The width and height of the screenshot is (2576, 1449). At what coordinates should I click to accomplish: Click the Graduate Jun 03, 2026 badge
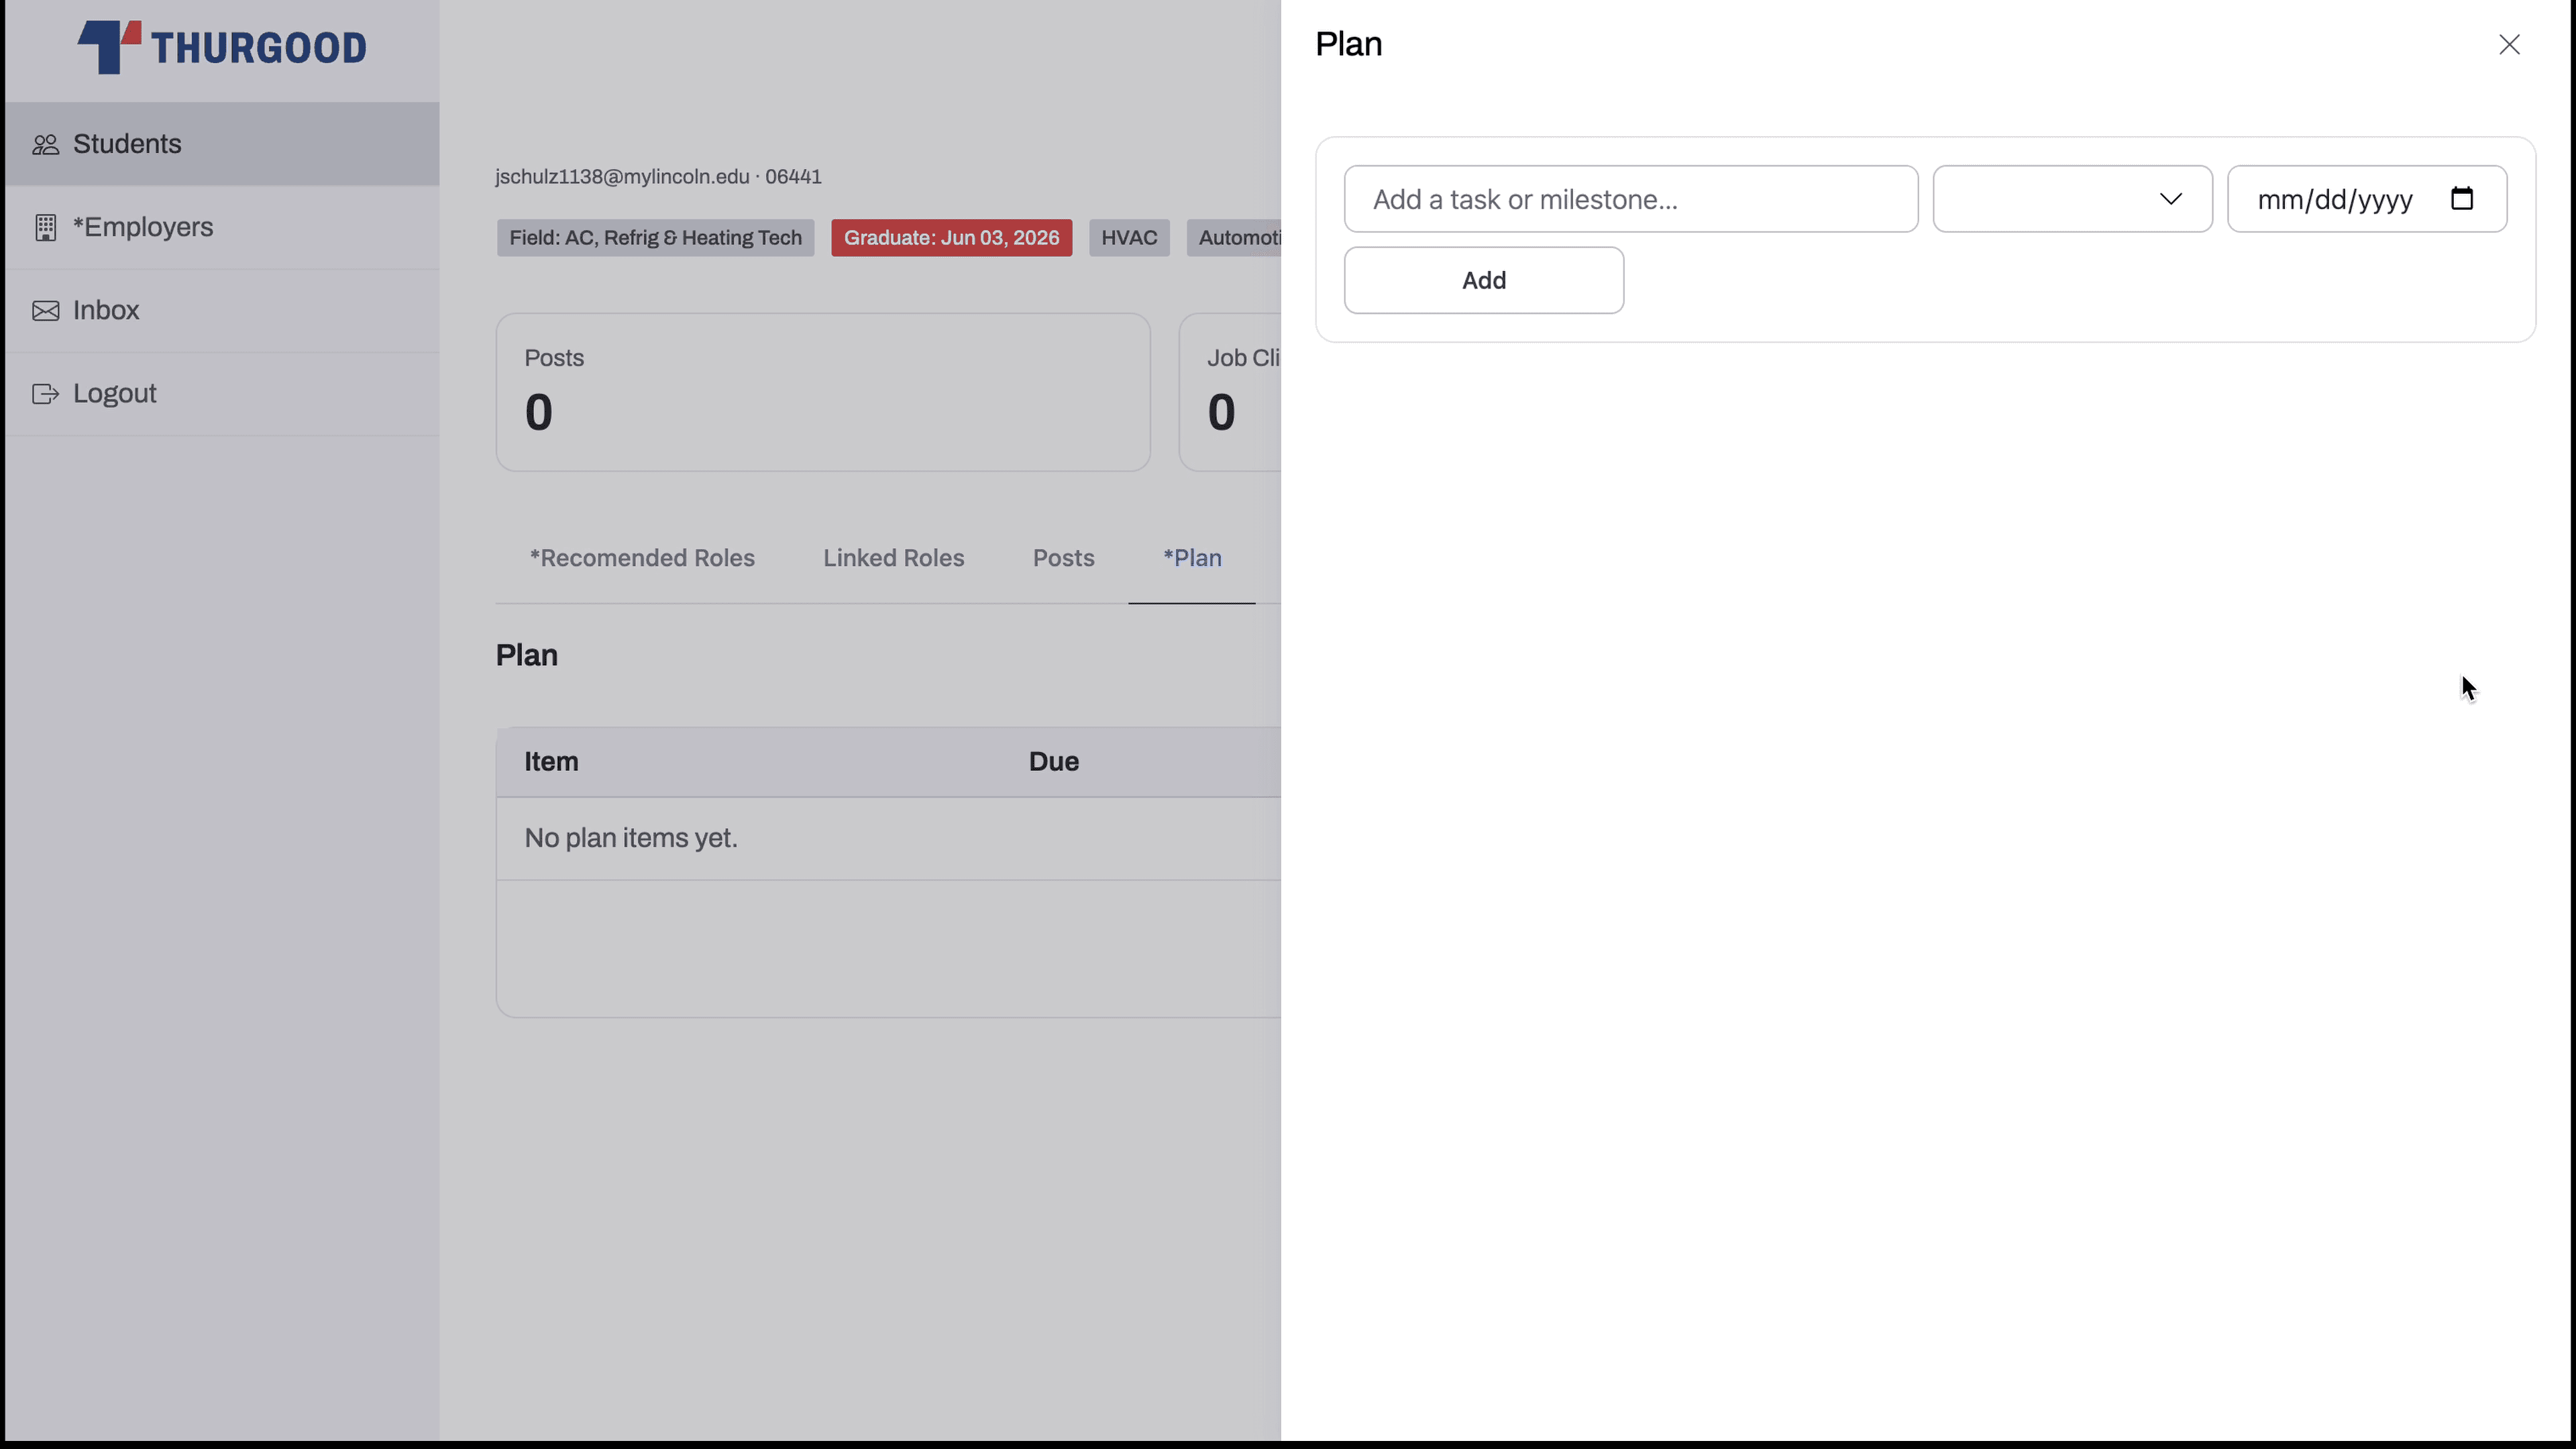point(951,238)
